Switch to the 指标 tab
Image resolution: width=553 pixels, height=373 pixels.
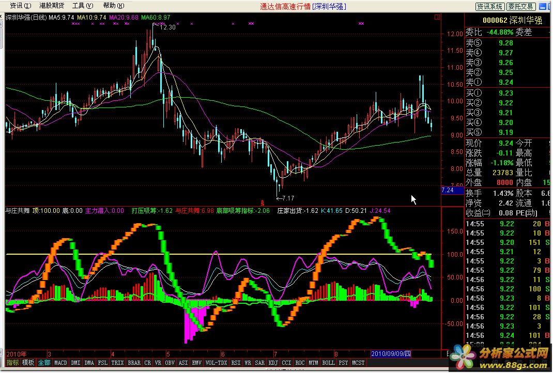click(13, 363)
